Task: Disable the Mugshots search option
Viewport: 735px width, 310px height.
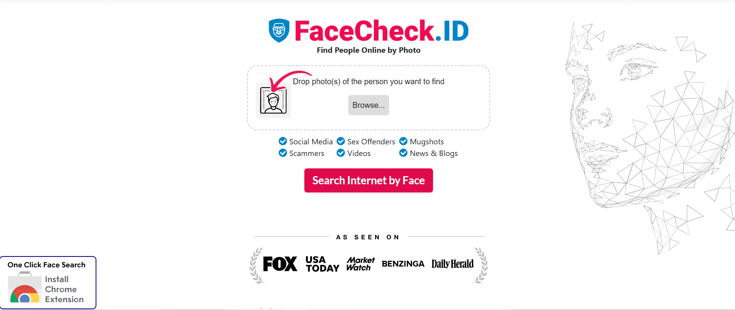Action: pos(403,141)
